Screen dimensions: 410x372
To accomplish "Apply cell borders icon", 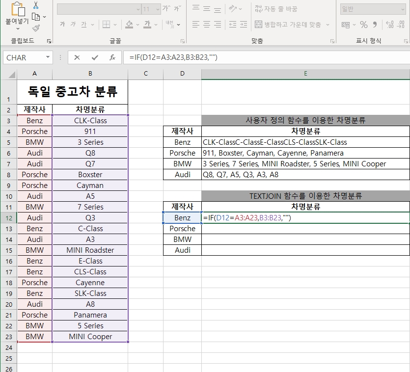I will [106, 25].
